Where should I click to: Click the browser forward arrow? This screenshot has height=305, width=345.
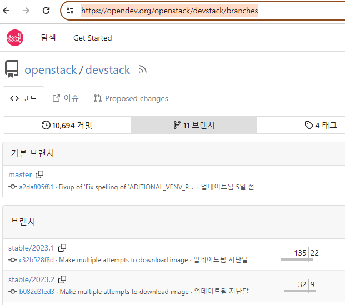[x=26, y=11]
